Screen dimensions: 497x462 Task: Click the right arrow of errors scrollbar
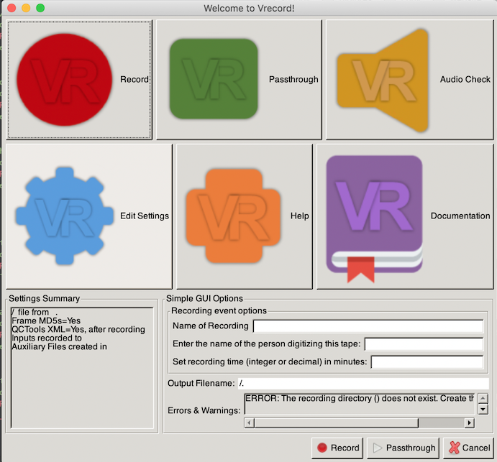[x=470, y=422]
